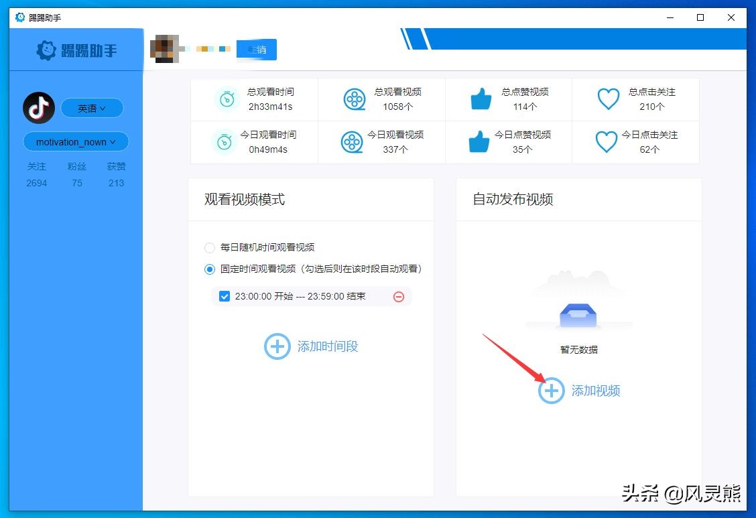Screen dimensions: 756x518
Task: Remove the time slot using red minus icon
Action: 399,296
